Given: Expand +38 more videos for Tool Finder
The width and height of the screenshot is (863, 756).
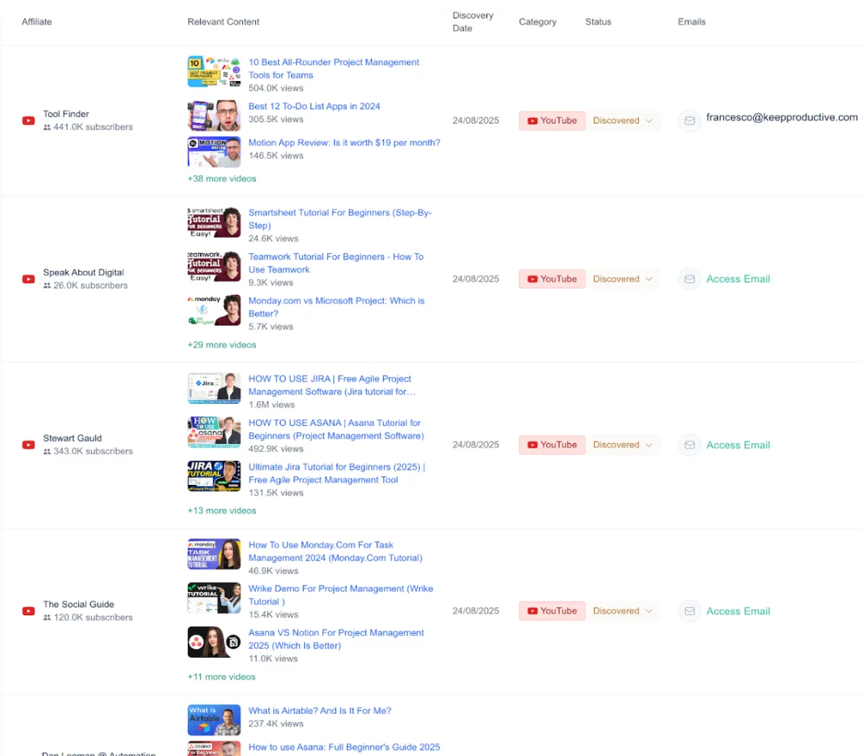Looking at the screenshot, I should [222, 179].
